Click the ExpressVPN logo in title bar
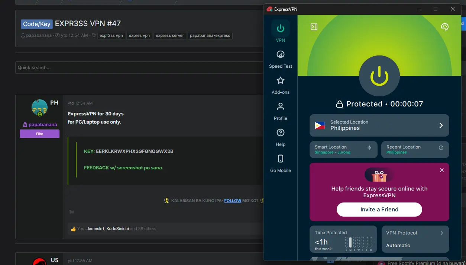The height and width of the screenshot is (265, 466). pos(269,9)
